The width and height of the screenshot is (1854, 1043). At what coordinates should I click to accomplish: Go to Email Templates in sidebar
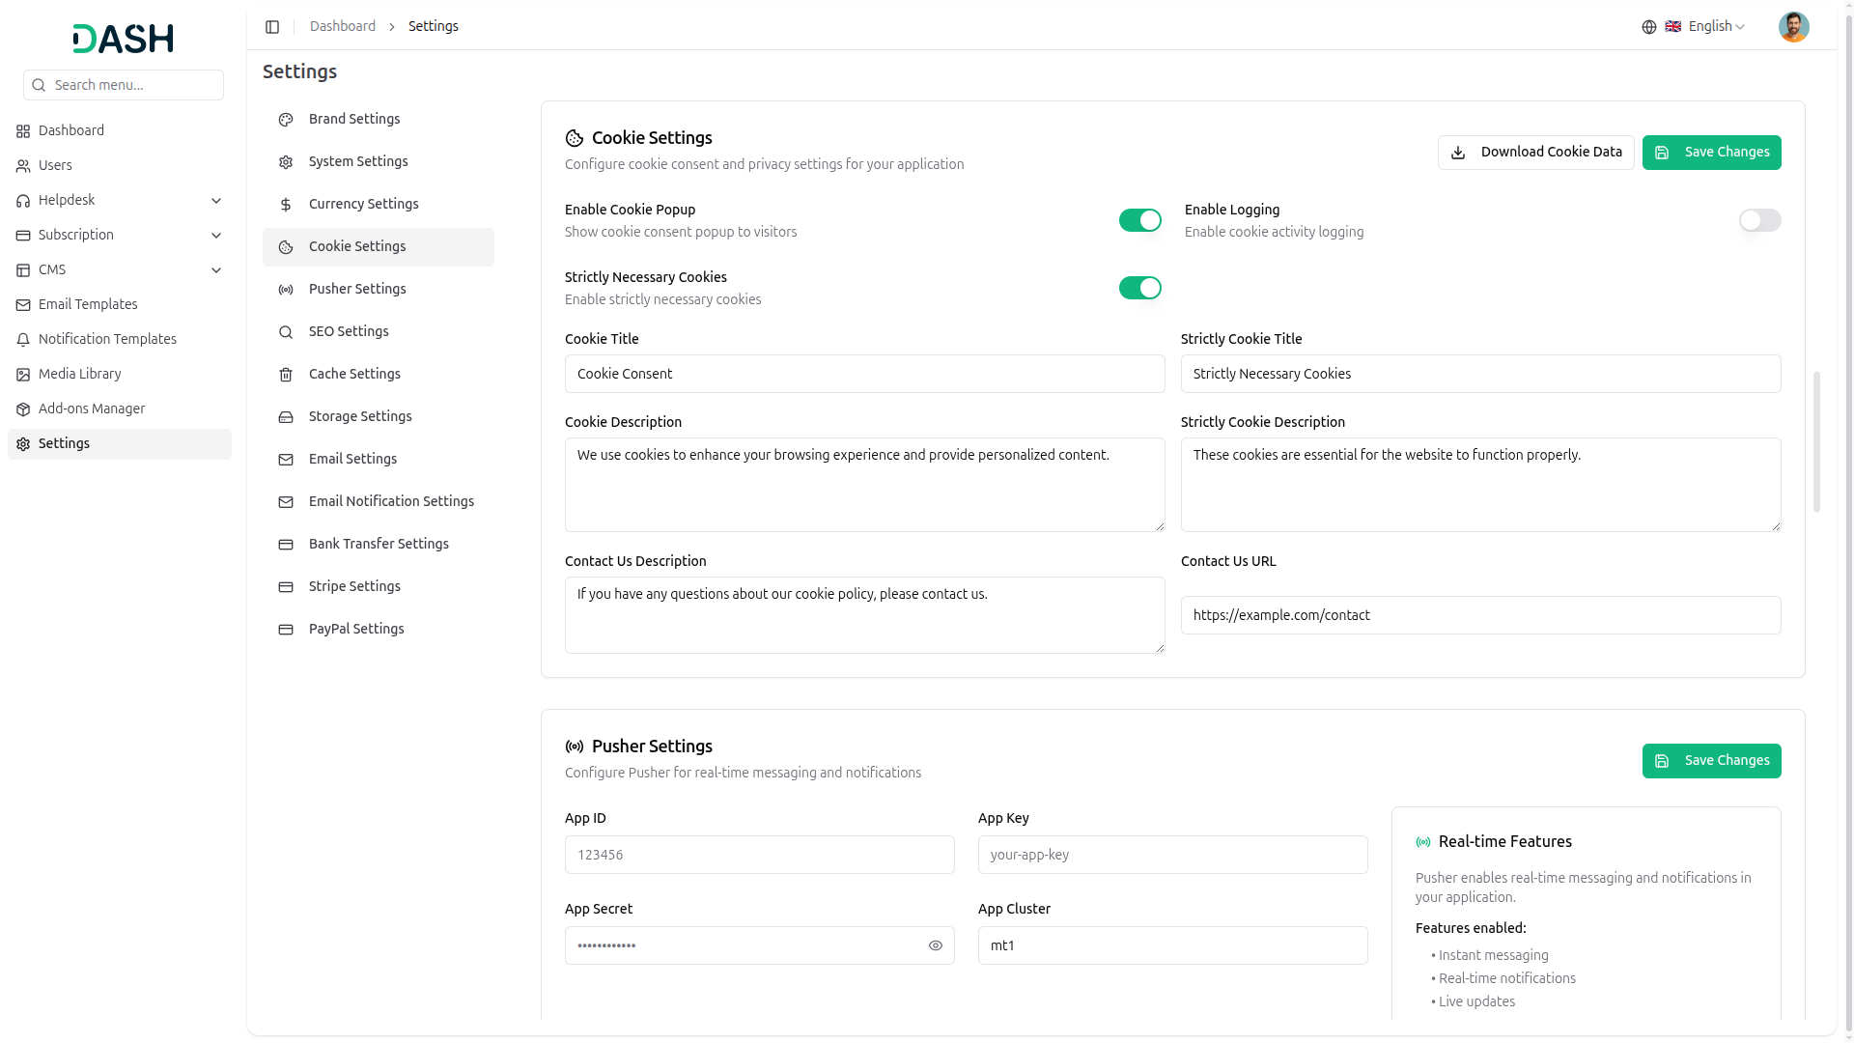click(x=88, y=304)
